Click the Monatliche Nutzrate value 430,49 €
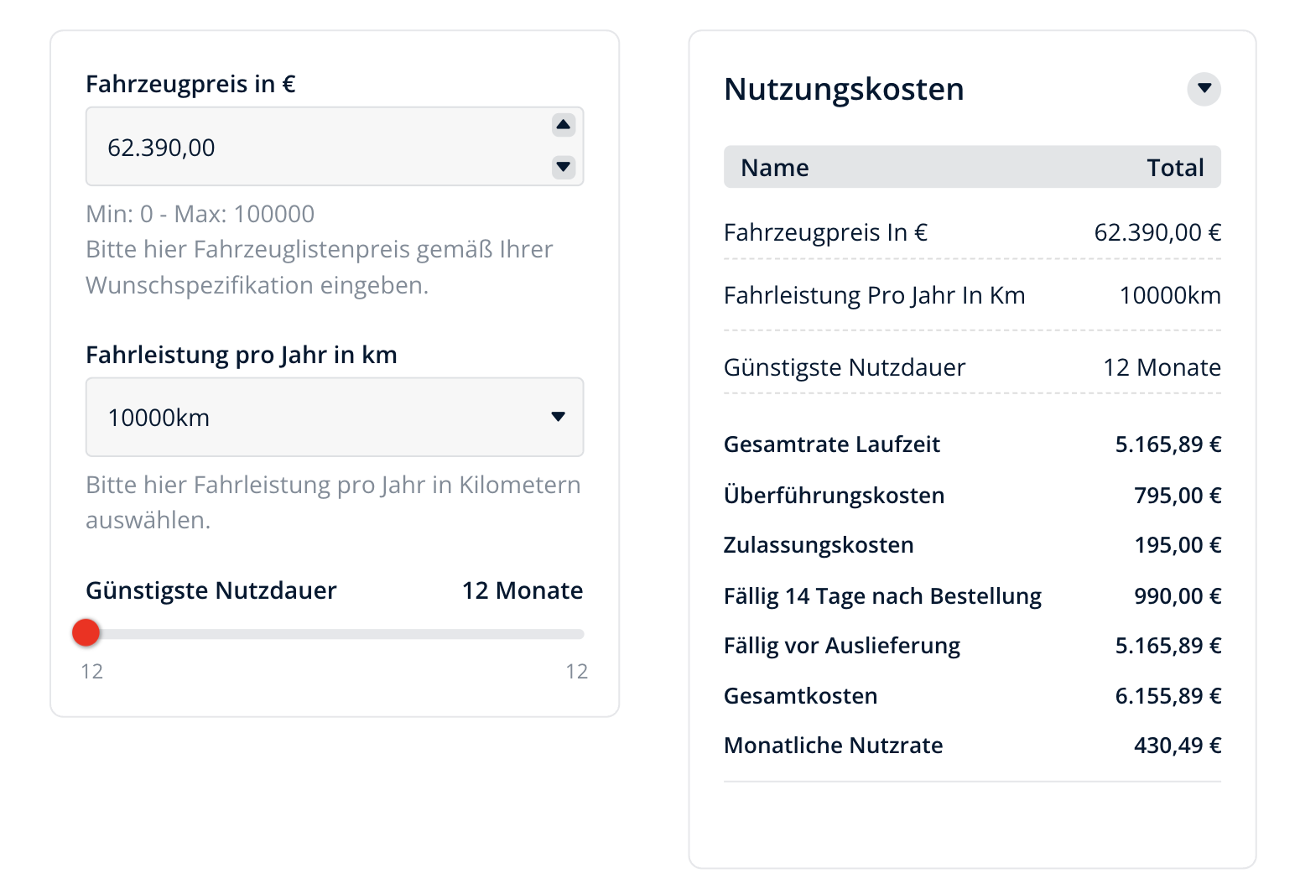Screen dimensions: 1300x894 (1177, 746)
